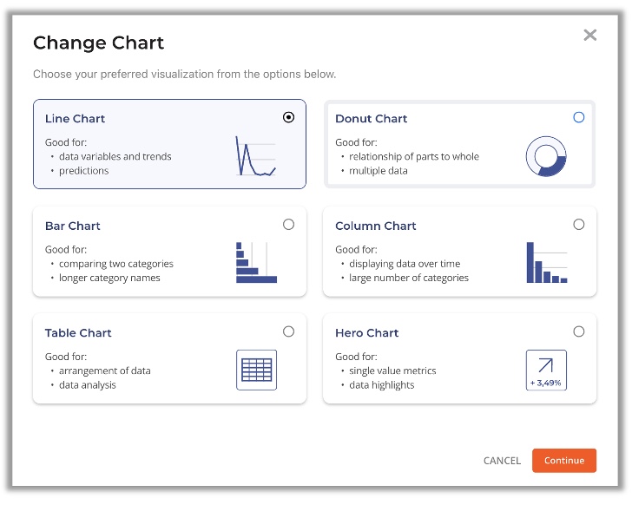Click the column chart preview icon

pos(547,263)
